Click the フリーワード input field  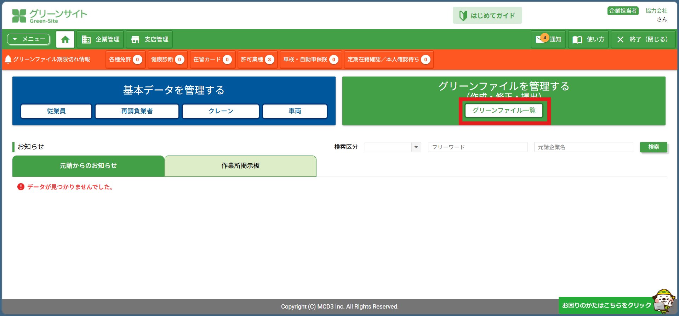[477, 147]
